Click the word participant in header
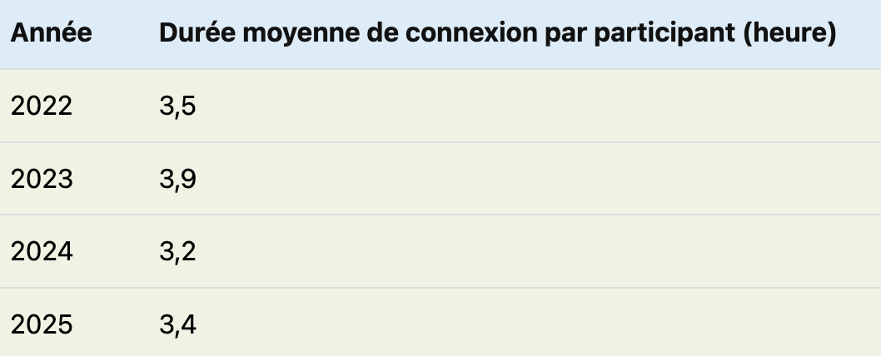The width and height of the screenshot is (881, 356). [x=664, y=34]
